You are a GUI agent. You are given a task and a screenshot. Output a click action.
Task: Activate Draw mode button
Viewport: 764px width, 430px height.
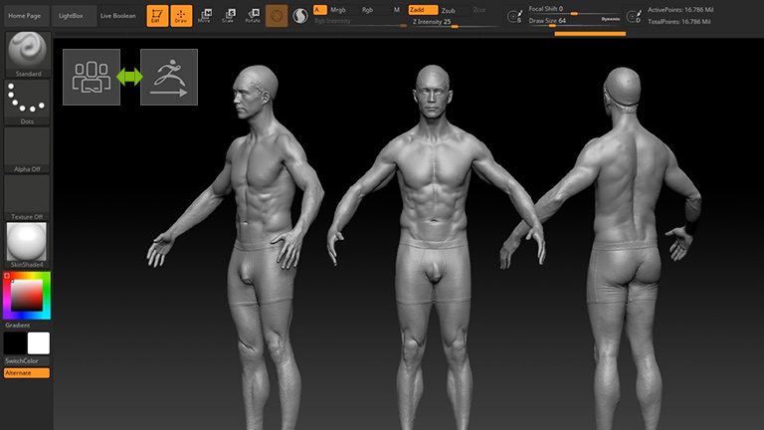click(x=180, y=15)
